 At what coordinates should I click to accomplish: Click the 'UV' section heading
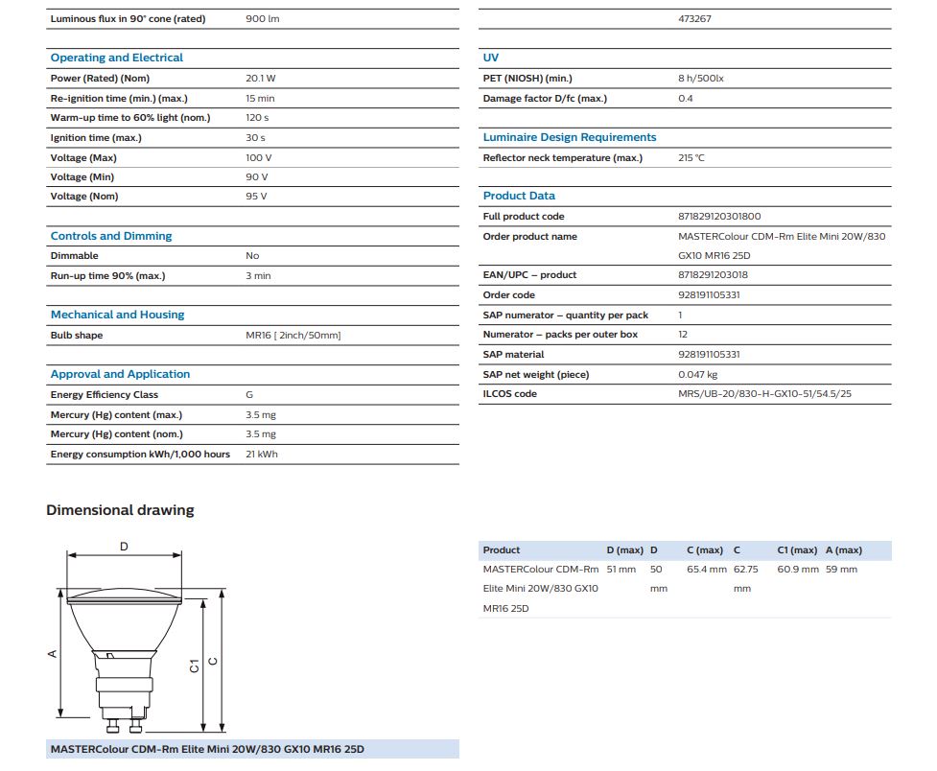491,58
